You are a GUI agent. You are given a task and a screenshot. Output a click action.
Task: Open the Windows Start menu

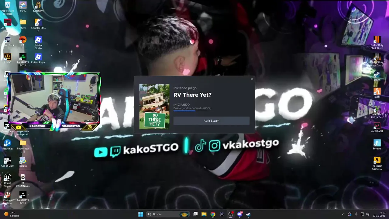pyautogui.click(x=141, y=214)
